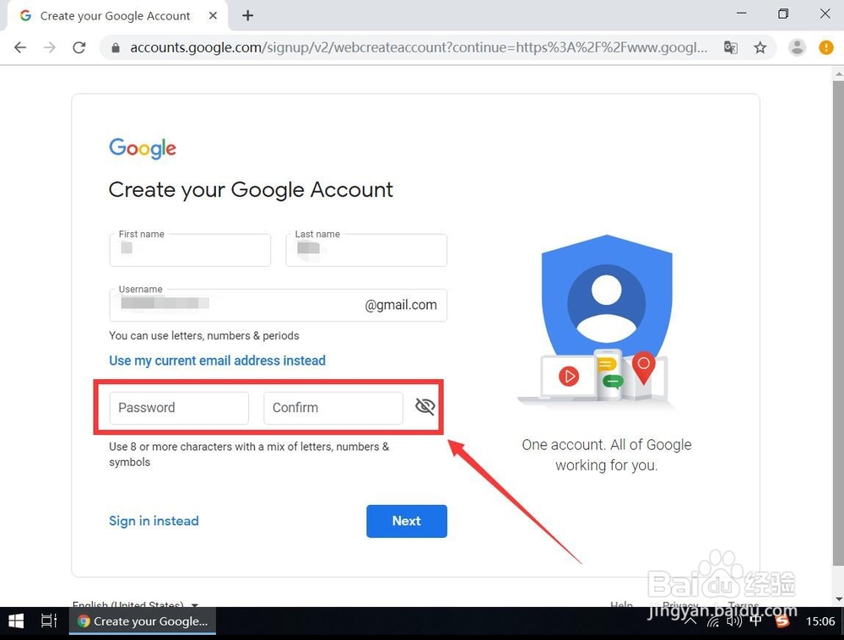The height and width of the screenshot is (640, 844).
Task: Toggle password visibility eye icon
Action: 425,406
